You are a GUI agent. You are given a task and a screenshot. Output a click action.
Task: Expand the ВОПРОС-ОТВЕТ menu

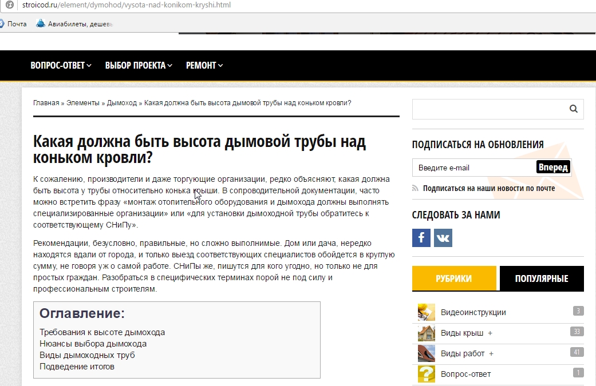tap(61, 65)
